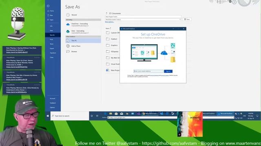Select This PC save location
The height and width of the screenshot is (146, 261).
click(x=83, y=41)
